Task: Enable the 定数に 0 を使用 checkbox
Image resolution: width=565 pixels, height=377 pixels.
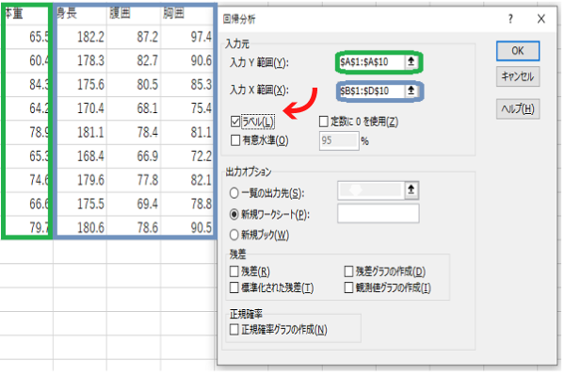Action: click(324, 123)
